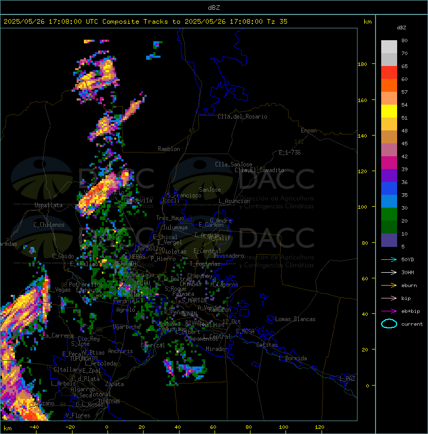Image resolution: width=428 pixels, height=434 pixels.
Task: Select the magenta swatch between 42 and 39
Action: [389, 162]
